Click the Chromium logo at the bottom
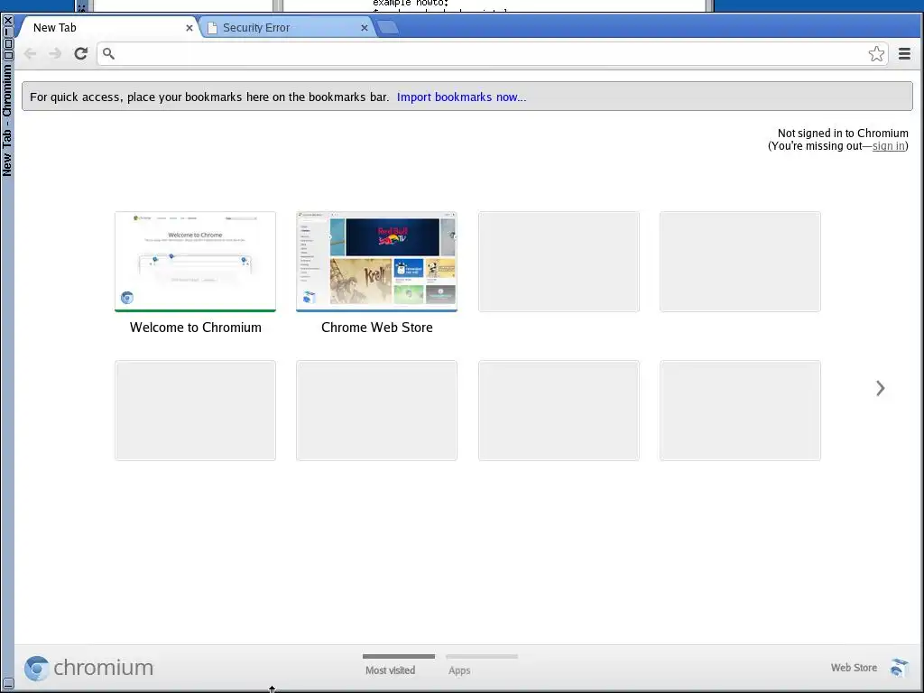The height and width of the screenshot is (693, 924). pos(88,668)
